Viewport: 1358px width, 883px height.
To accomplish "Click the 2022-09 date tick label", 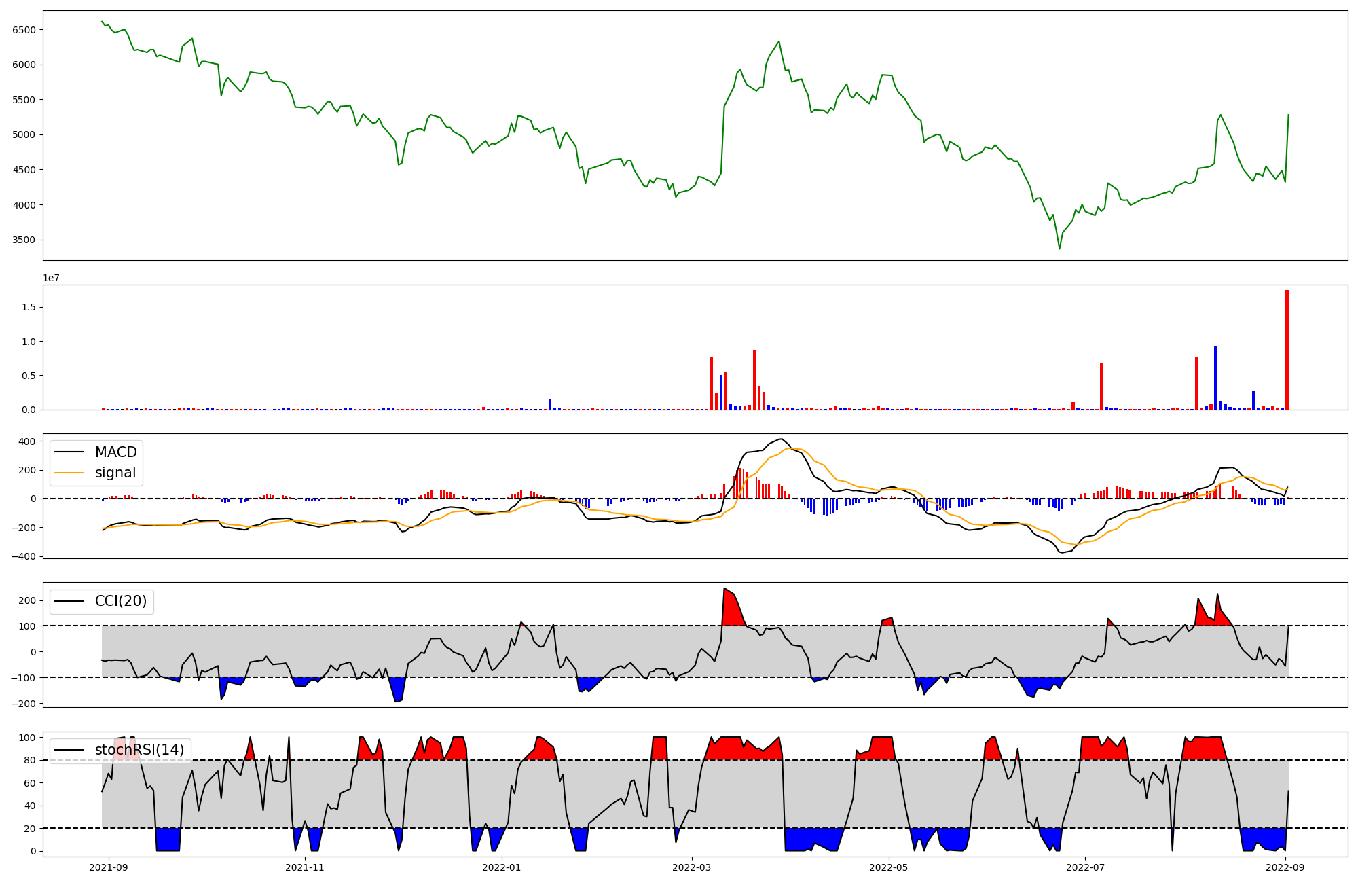I will click(x=1285, y=867).
